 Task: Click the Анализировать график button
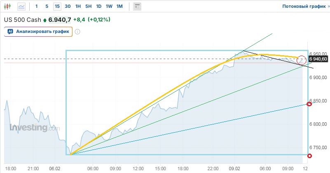(x=38, y=32)
